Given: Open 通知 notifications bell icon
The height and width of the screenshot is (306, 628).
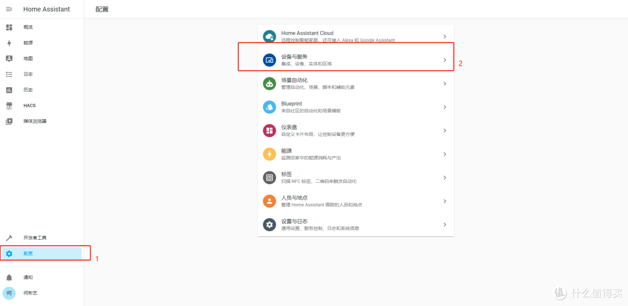Looking at the screenshot, I should (x=9, y=278).
